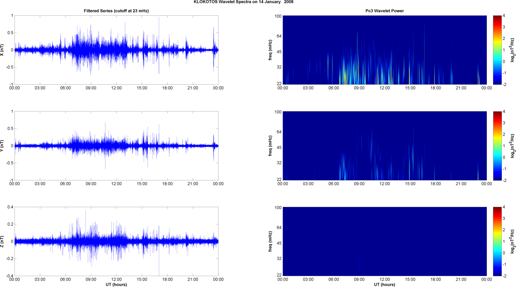Click the bottom Z wavelet power spectrogram

[x=384, y=241]
